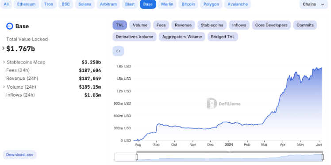This screenshot has width=331, height=165.
Task: Switch to the BSC chain
Action: click(x=65, y=4)
